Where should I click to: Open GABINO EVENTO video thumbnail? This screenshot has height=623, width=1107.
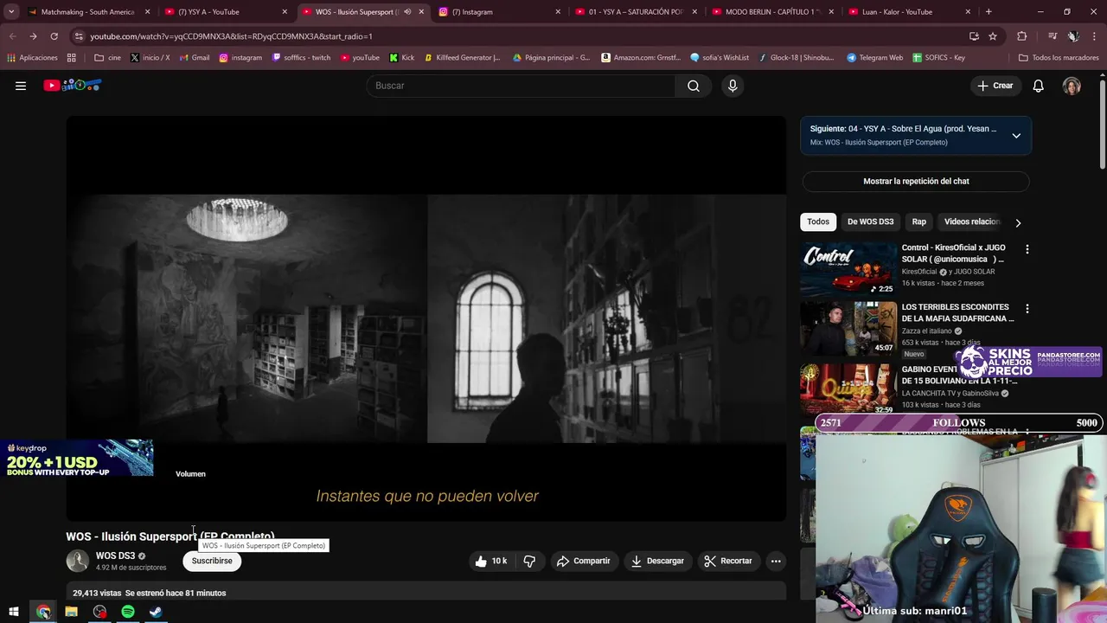pos(848,388)
